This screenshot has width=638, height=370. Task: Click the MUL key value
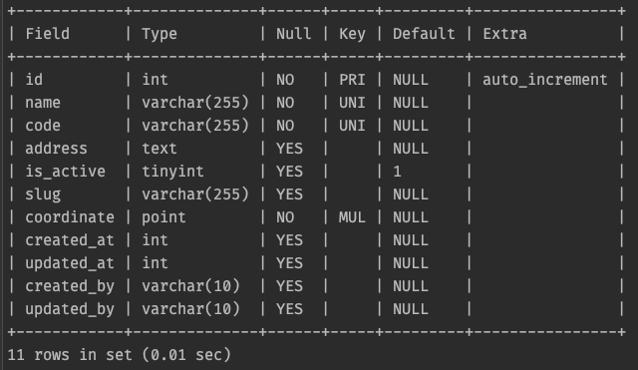coord(352,217)
